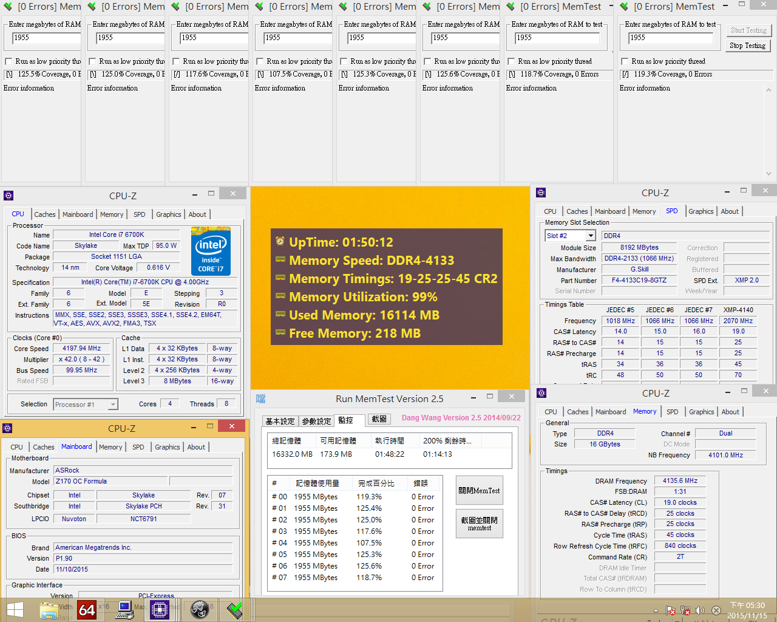777x622 pixels.
Task: Check low priority thread in seventh MemTest window
Action: [511, 61]
